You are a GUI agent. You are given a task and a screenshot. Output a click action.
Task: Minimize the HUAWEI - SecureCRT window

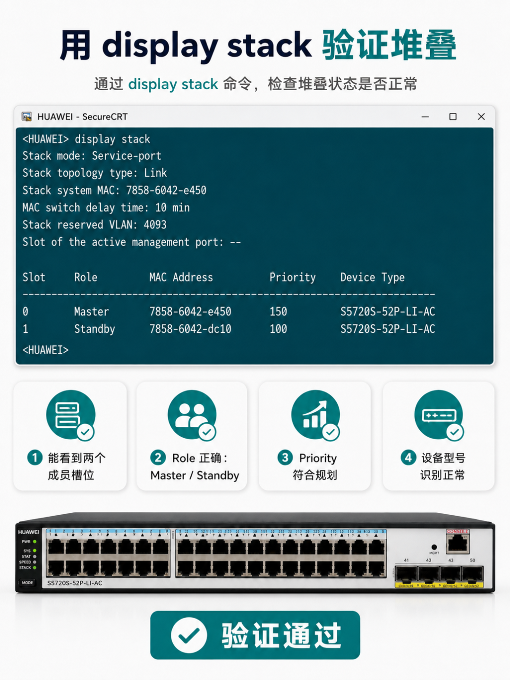coord(425,117)
